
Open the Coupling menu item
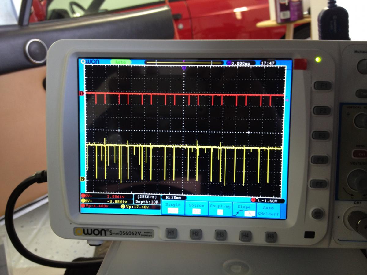pos(220,209)
